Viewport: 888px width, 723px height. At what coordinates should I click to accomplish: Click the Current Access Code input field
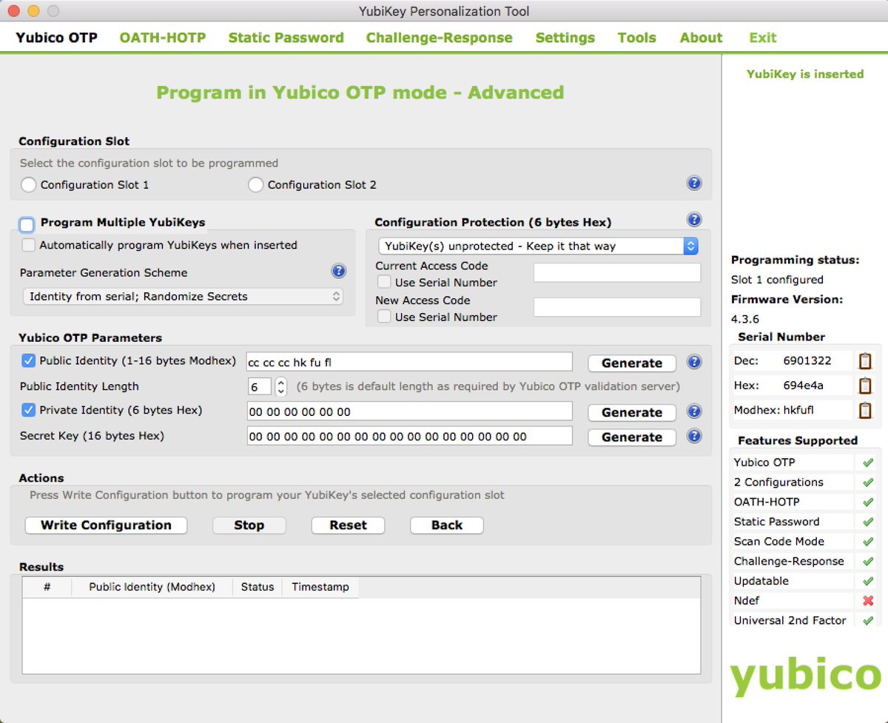click(617, 273)
